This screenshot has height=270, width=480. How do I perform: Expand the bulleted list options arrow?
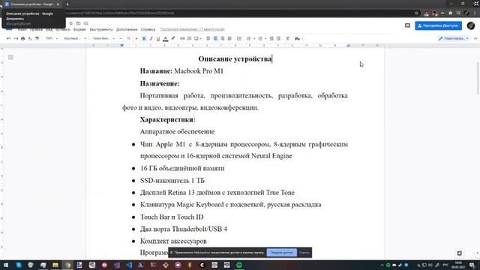[265, 38]
